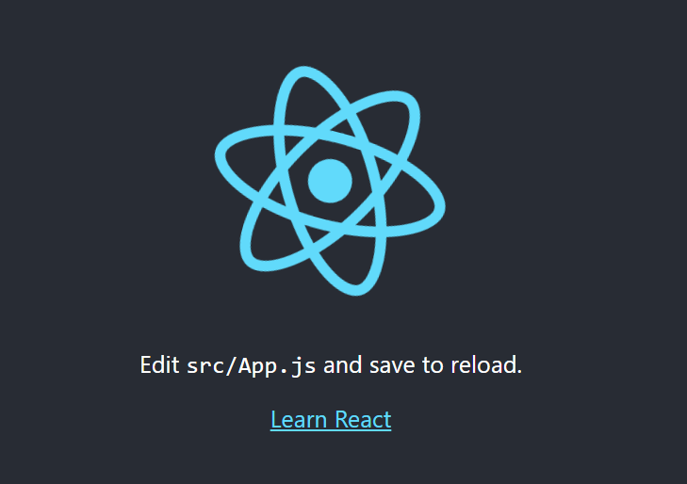Click the word "reload." ending the sentence
The width and height of the screenshot is (687, 484).
click(486, 364)
